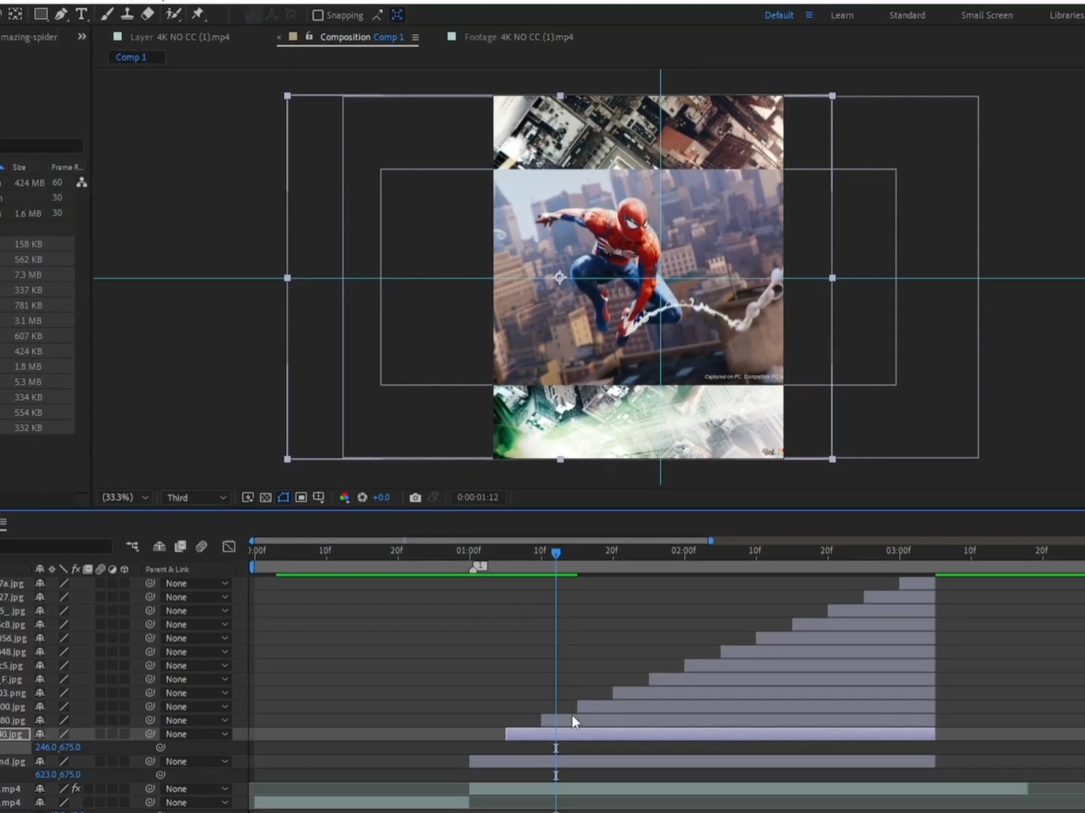Image resolution: width=1085 pixels, height=813 pixels.
Task: Open Parent dropdown for 03.png layer
Action: tap(196, 693)
